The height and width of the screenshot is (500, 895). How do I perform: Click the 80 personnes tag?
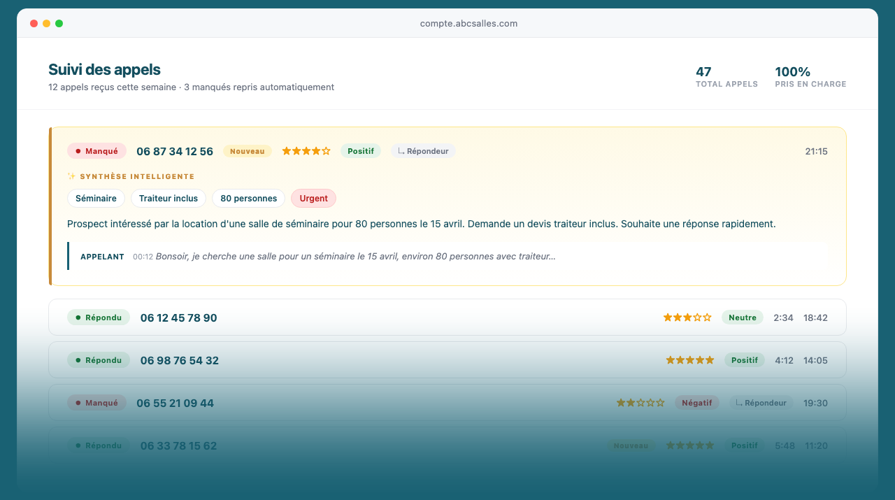click(x=248, y=199)
